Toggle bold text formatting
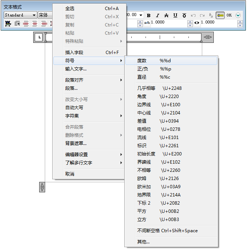The width and height of the screenshot is (247, 249). [148, 15]
